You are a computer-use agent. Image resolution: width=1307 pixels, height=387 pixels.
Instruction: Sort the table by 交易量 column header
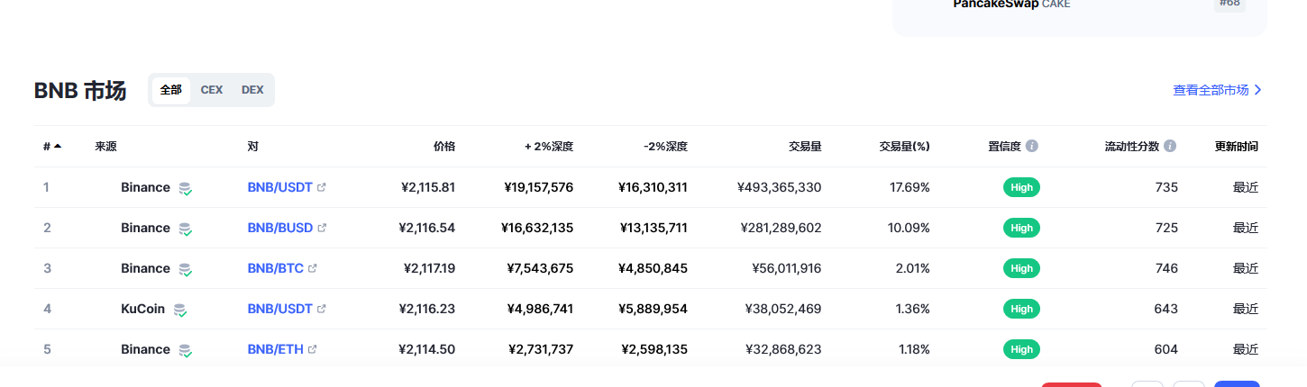tap(804, 146)
